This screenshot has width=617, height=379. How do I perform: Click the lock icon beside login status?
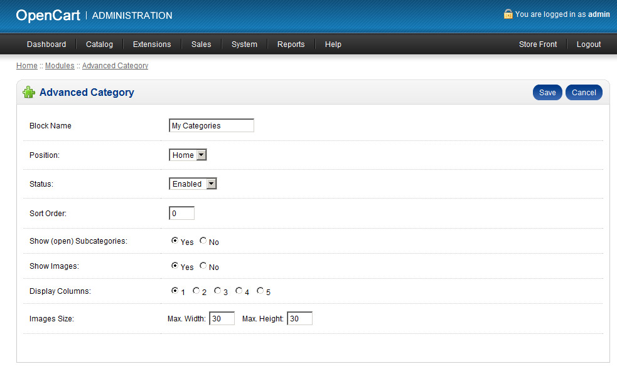coord(508,14)
